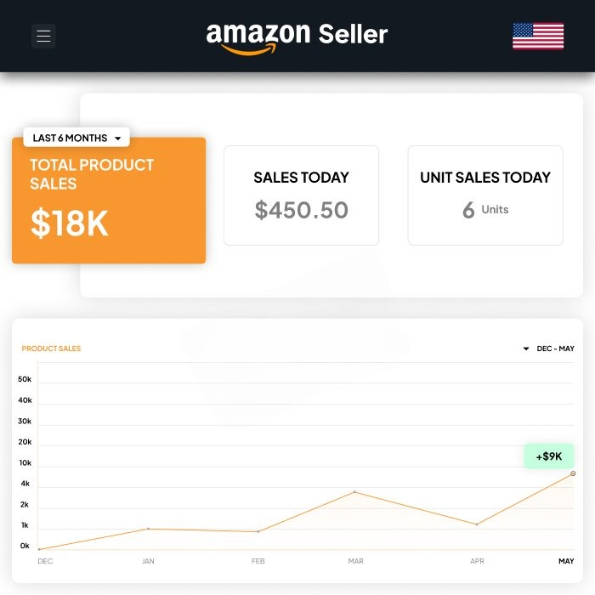Image resolution: width=595 pixels, height=595 pixels.
Task: Click the MAY axis label
Action: pos(566,561)
